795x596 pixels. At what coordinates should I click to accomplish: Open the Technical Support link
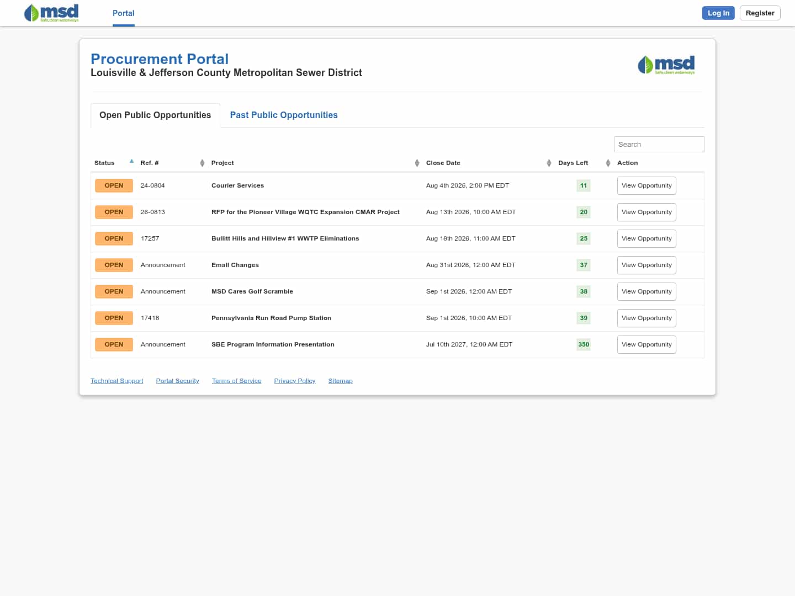click(116, 381)
